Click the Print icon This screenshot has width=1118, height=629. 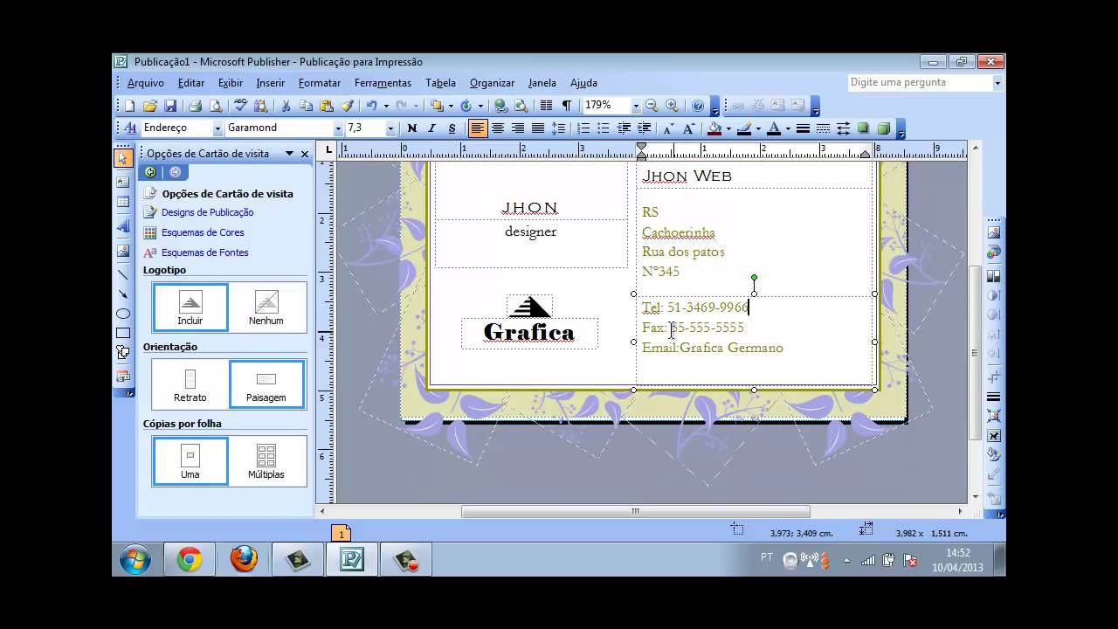[x=195, y=106]
